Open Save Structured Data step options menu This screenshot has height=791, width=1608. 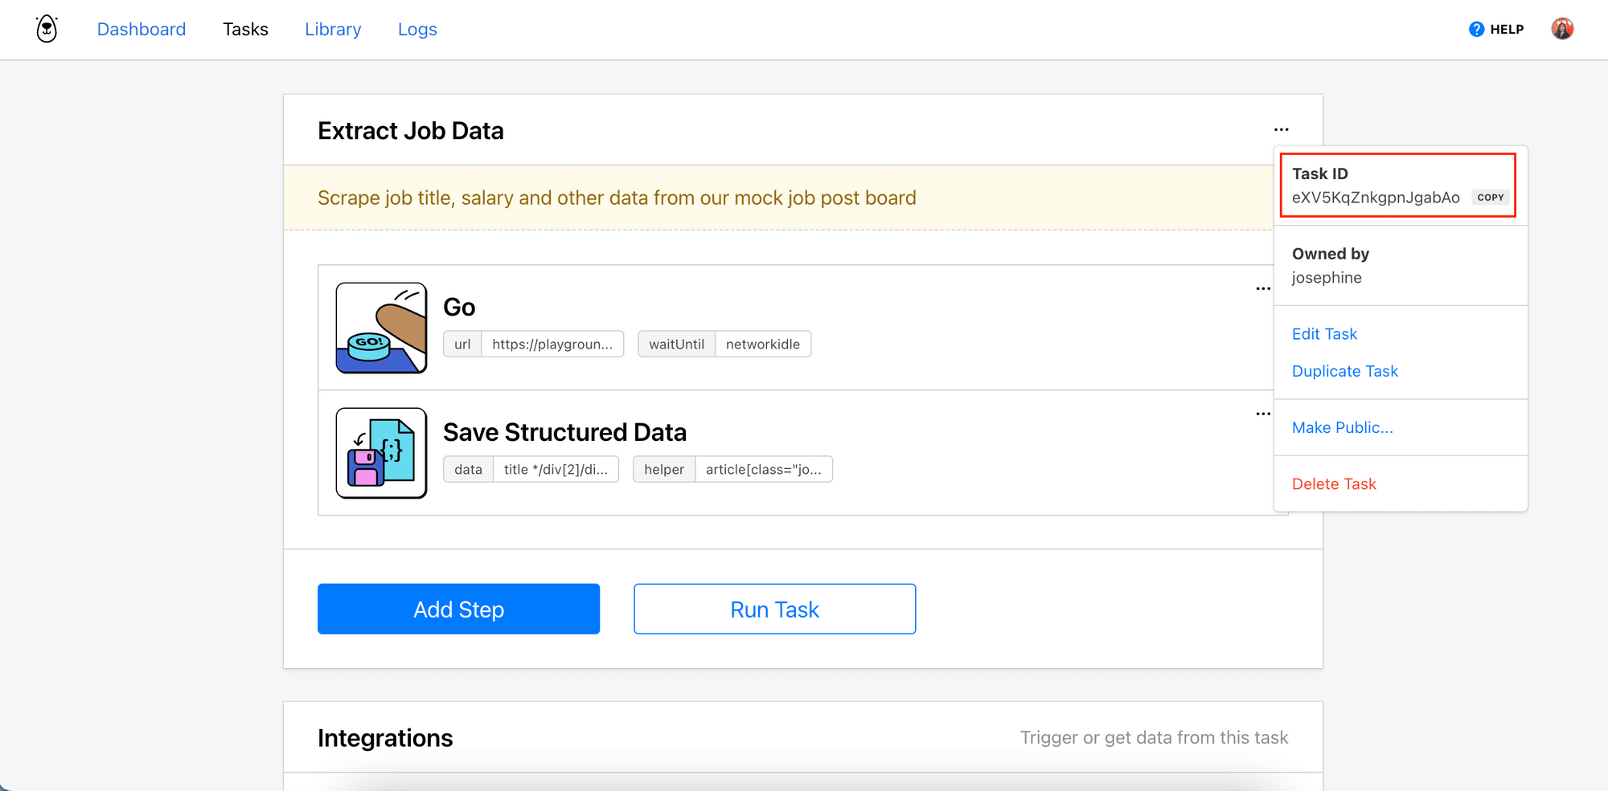(1263, 414)
